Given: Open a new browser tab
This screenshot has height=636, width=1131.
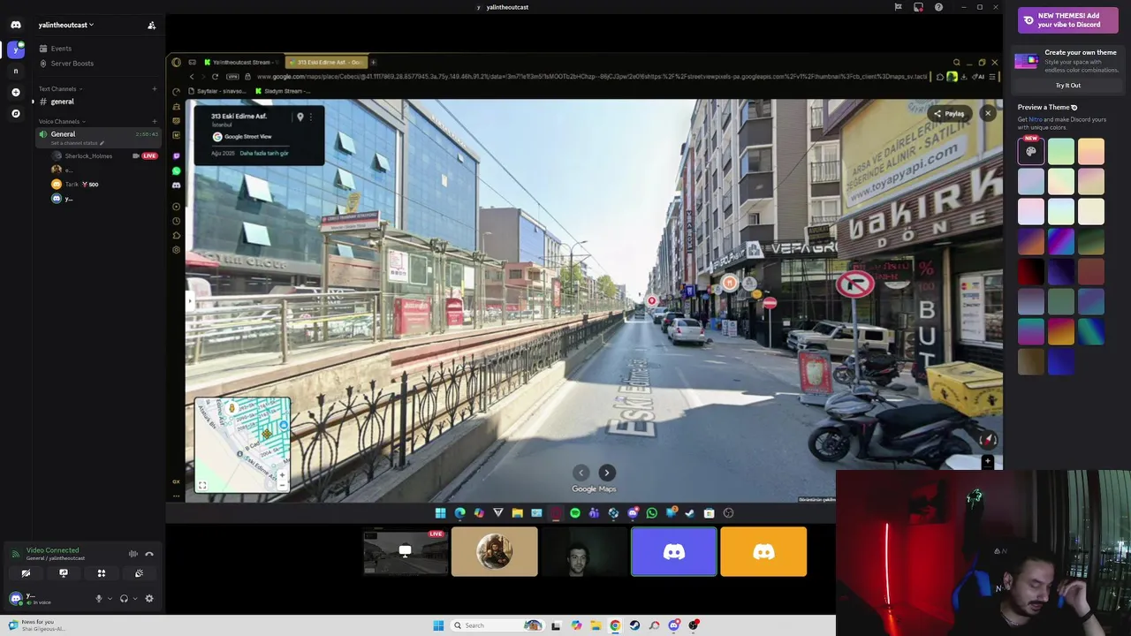Looking at the screenshot, I should coord(373,63).
